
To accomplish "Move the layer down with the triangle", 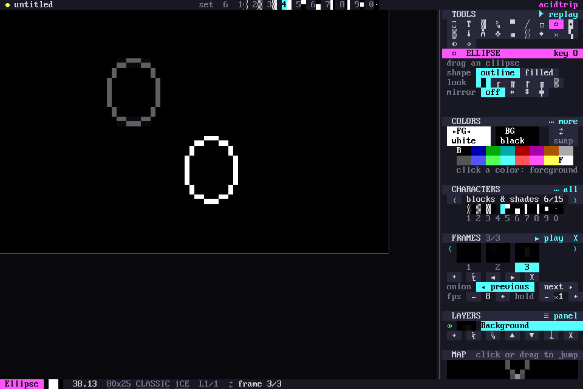I will (x=532, y=336).
